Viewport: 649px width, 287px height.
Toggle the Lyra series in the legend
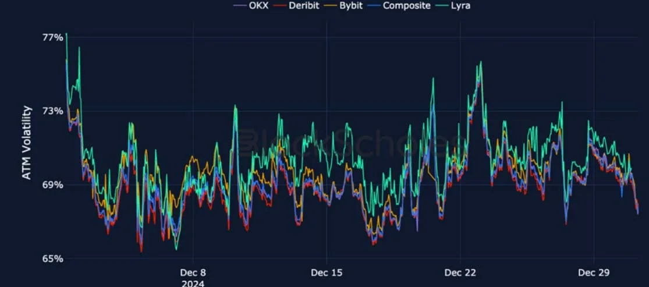coord(453,6)
